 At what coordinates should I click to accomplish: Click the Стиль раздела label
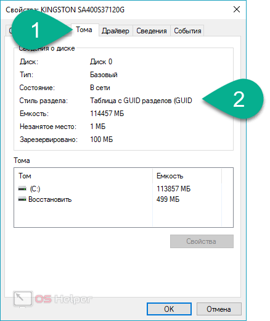coord(44,101)
